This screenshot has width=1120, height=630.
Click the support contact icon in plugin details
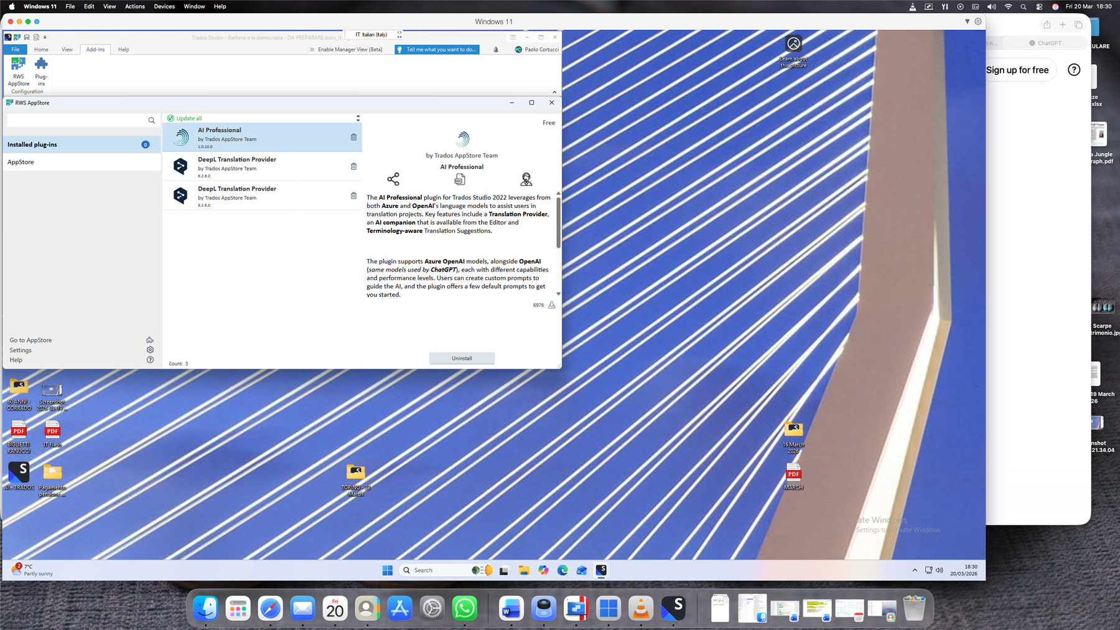(x=526, y=179)
